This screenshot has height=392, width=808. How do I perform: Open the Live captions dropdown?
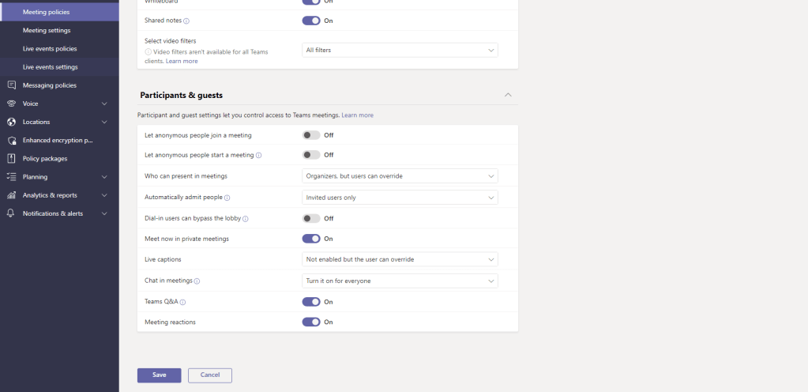coord(400,259)
